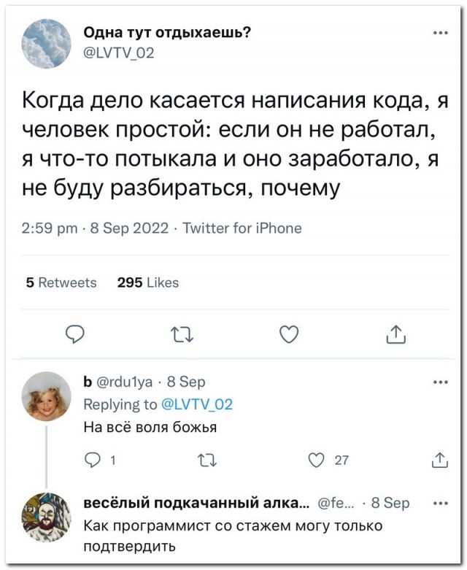Like rdu1ya's reply with 27 likes
The height and width of the screenshot is (570, 467).
click(317, 459)
